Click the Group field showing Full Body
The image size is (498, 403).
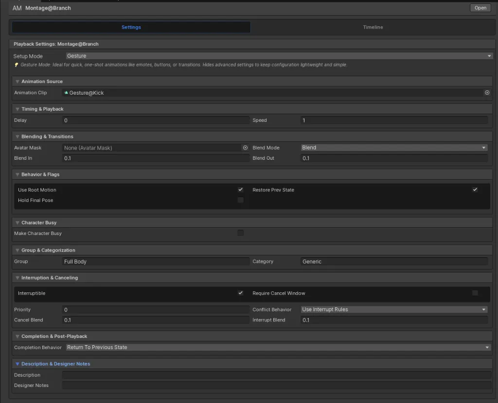[x=156, y=262]
